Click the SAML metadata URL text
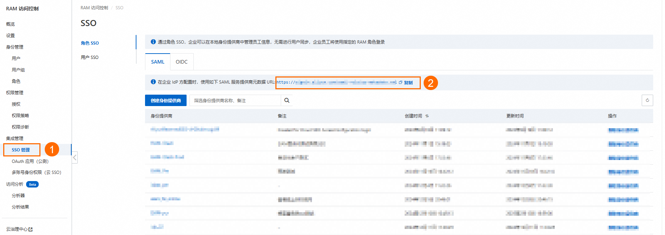The image size is (665, 235). pyautogui.click(x=337, y=82)
